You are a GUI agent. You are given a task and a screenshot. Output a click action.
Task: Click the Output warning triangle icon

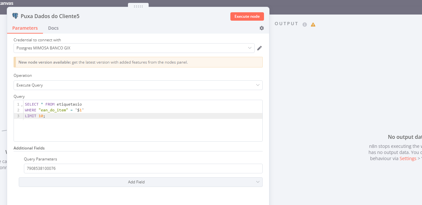[x=313, y=25]
